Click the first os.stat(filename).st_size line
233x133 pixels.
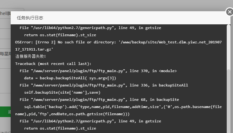tap(60, 35)
